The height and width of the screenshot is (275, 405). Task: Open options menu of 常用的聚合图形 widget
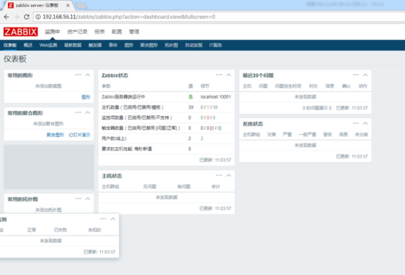point(78,112)
